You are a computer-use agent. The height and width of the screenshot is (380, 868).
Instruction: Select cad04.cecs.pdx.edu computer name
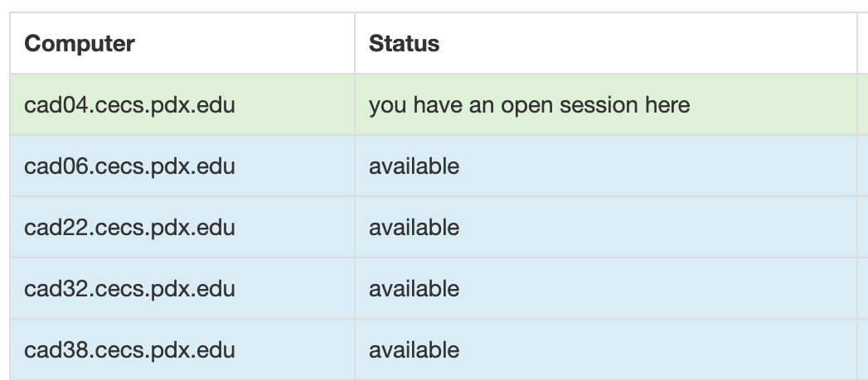(x=129, y=105)
